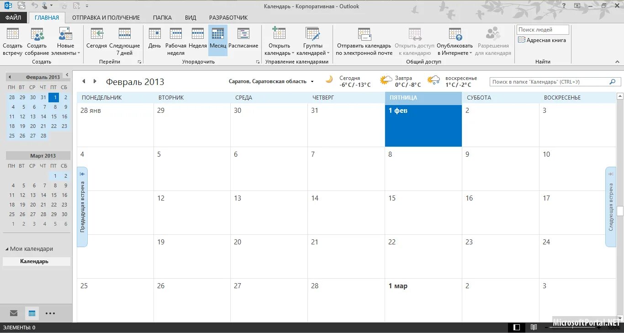Click Март 2013 mini calendar header
Image resolution: width=624 pixels, height=333 pixels.
click(x=43, y=156)
